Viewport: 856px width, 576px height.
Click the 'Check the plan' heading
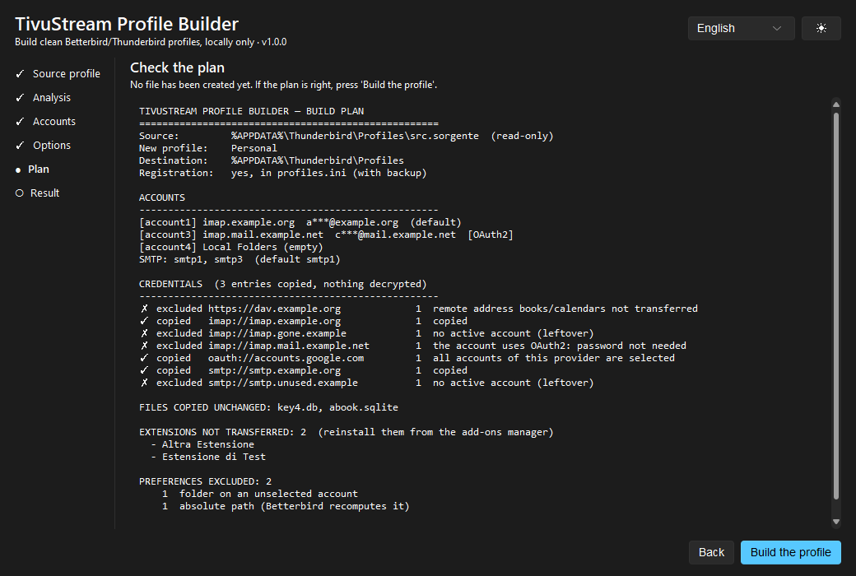point(177,67)
